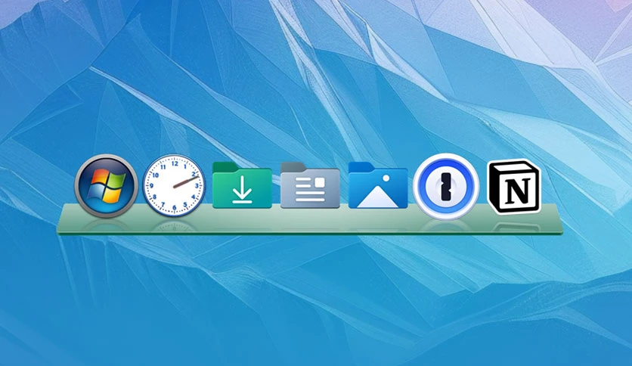The image size is (632, 366).
Task: Launch 1Password from the dock
Action: 446,186
